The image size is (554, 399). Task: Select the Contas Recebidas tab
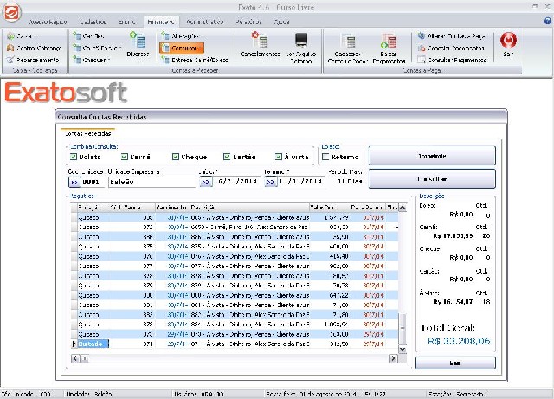[x=87, y=133]
